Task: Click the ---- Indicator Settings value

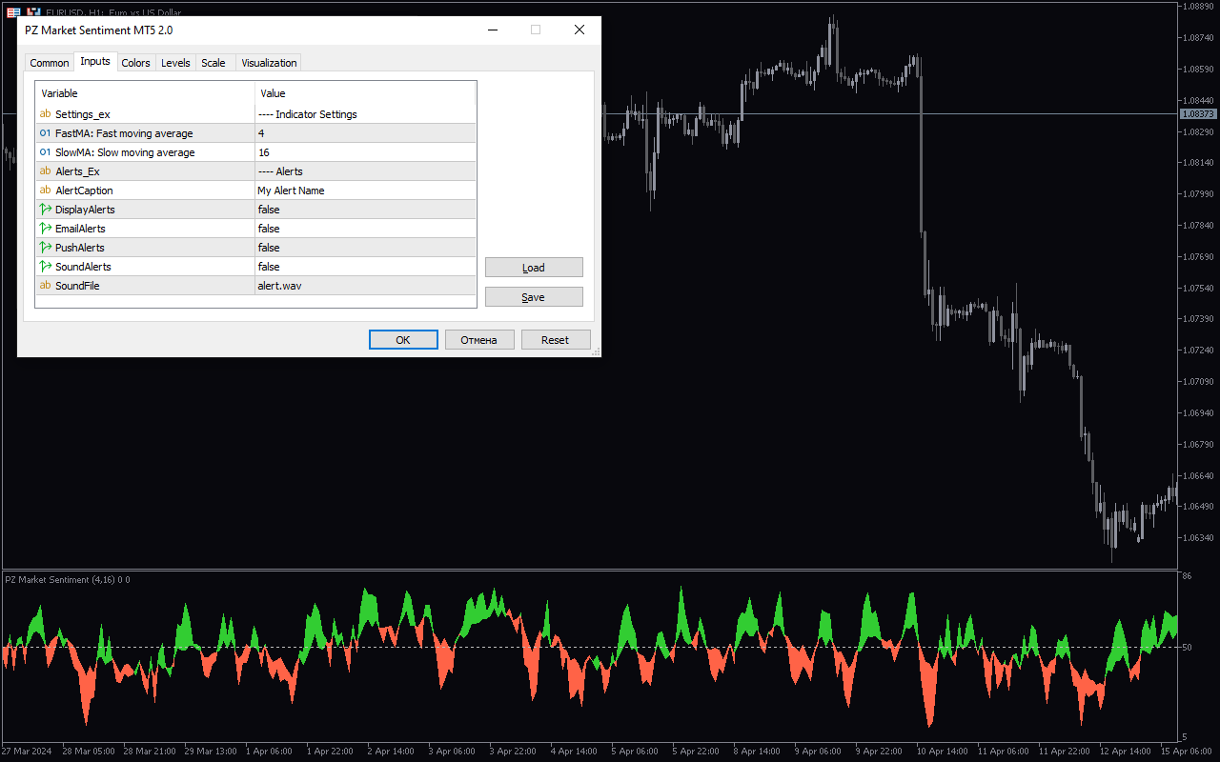Action: point(365,114)
